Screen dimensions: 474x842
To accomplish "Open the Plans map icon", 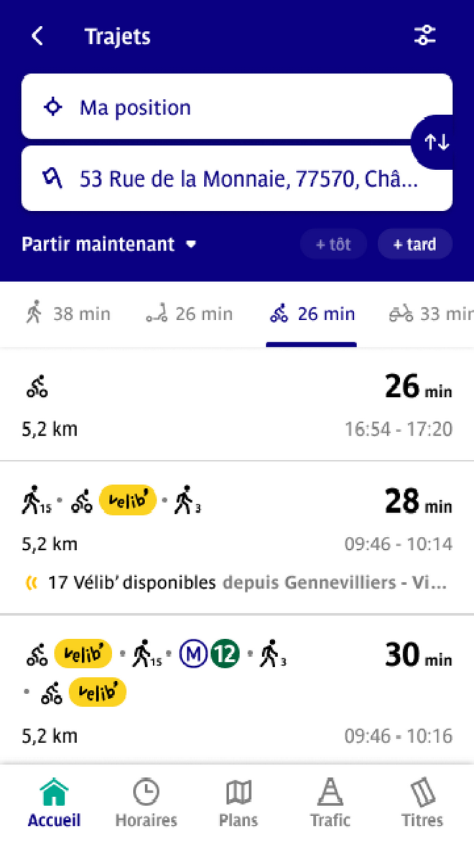I will pos(238,792).
